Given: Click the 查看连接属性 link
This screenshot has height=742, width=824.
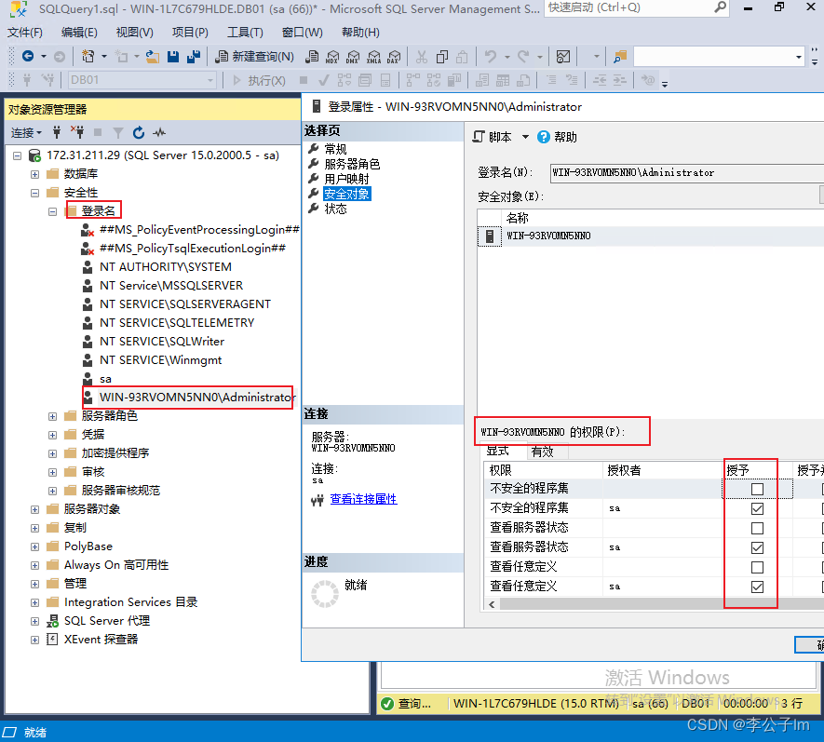Looking at the screenshot, I should click(363, 499).
